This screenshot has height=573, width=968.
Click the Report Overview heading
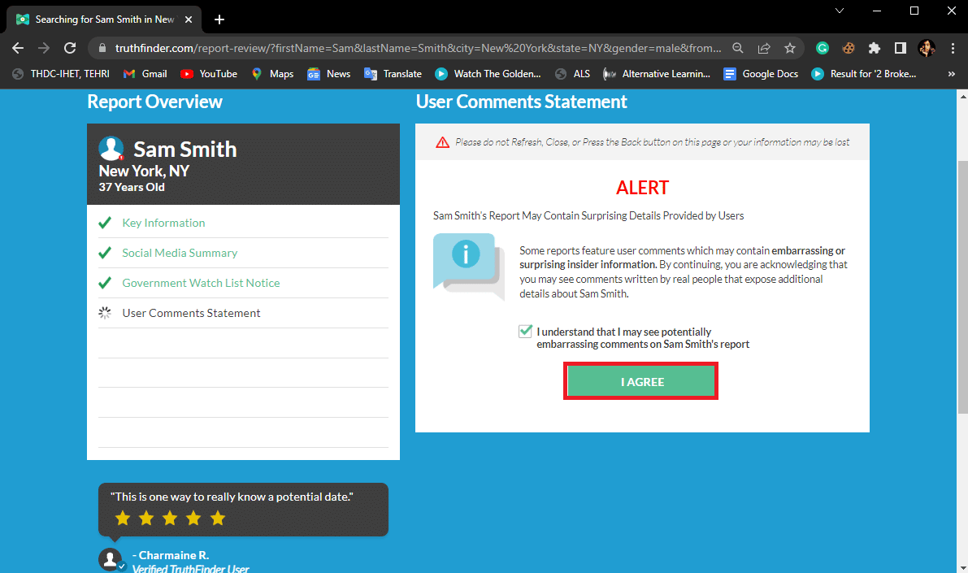click(155, 102)
